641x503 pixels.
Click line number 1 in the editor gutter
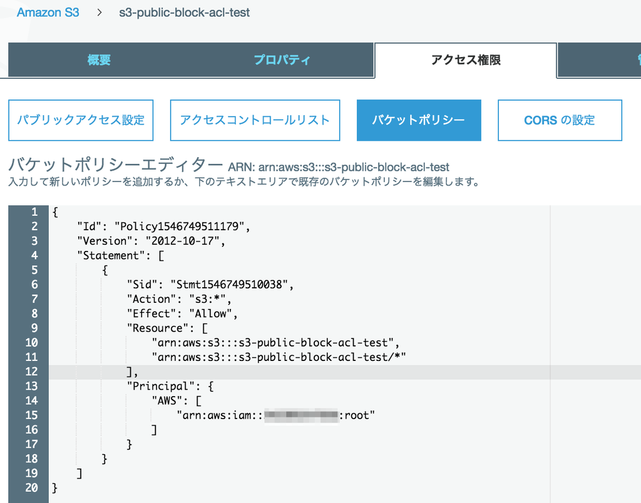34,212
